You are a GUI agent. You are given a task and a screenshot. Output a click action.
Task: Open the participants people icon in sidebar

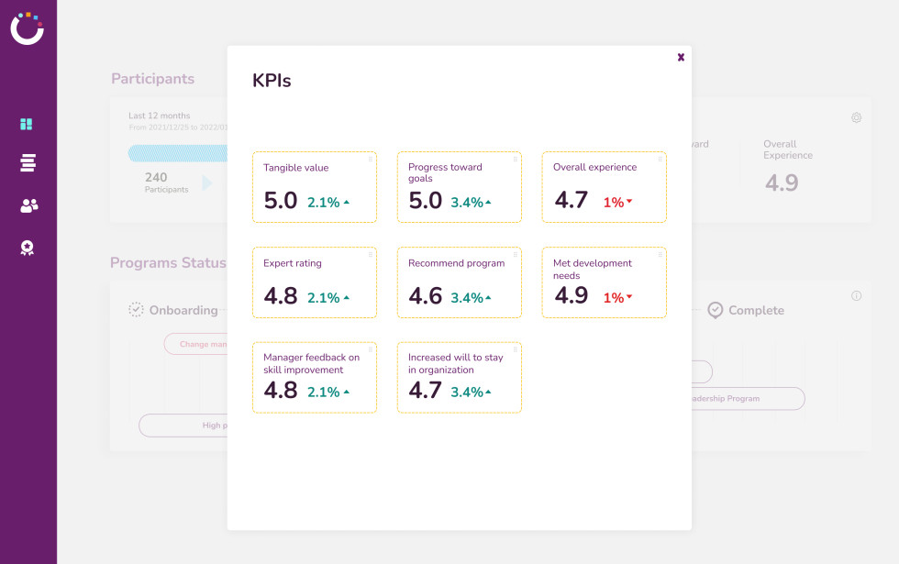tap(28, 206)
